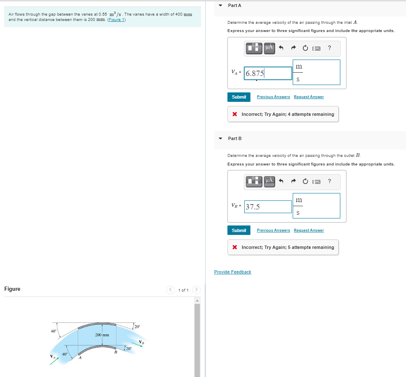406x377 pixels.
Task: Undo the last entry in Part A answer box
Action: (x=281, y=48)
